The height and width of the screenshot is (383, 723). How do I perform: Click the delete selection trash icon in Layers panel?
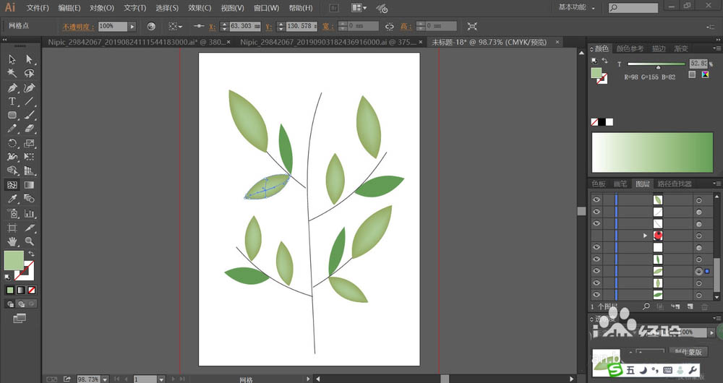704,306
